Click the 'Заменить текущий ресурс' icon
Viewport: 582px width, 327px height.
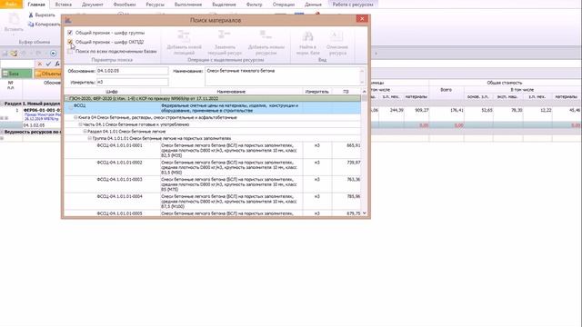(225, 35)
